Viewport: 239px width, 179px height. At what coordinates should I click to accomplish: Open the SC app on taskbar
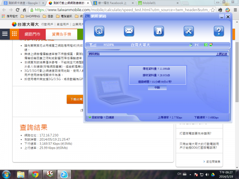pos(50,175)
